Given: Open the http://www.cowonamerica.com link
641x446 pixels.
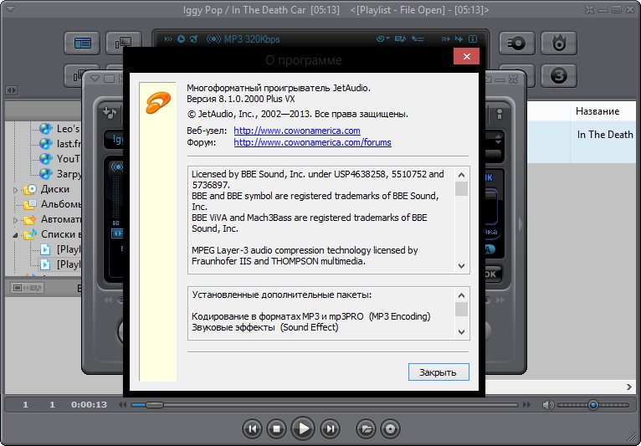Looking at the screenshot, I should (297, 131).
